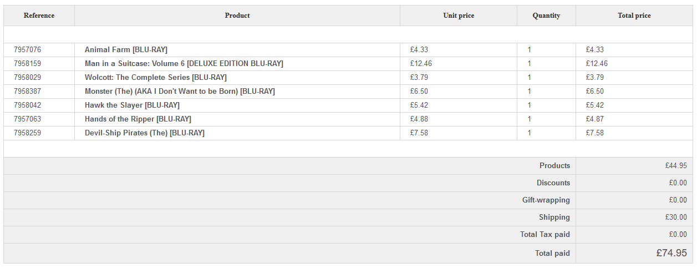Click the Quantity column header

[546, 16]
